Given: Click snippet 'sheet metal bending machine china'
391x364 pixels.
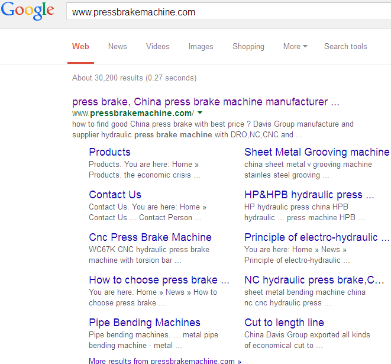Looking at the screenshot, I should 305,292.
